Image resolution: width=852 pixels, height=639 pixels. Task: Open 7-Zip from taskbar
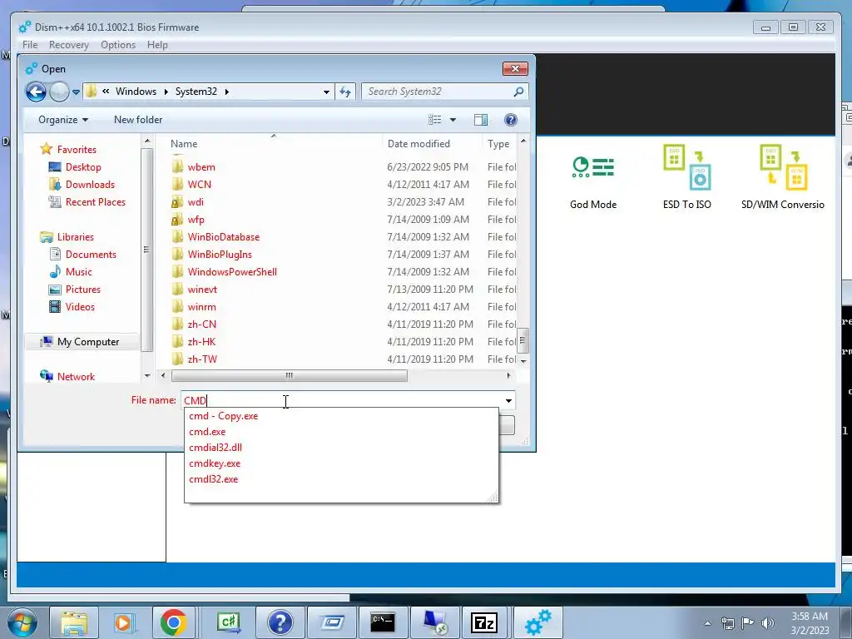pos(484,622)
